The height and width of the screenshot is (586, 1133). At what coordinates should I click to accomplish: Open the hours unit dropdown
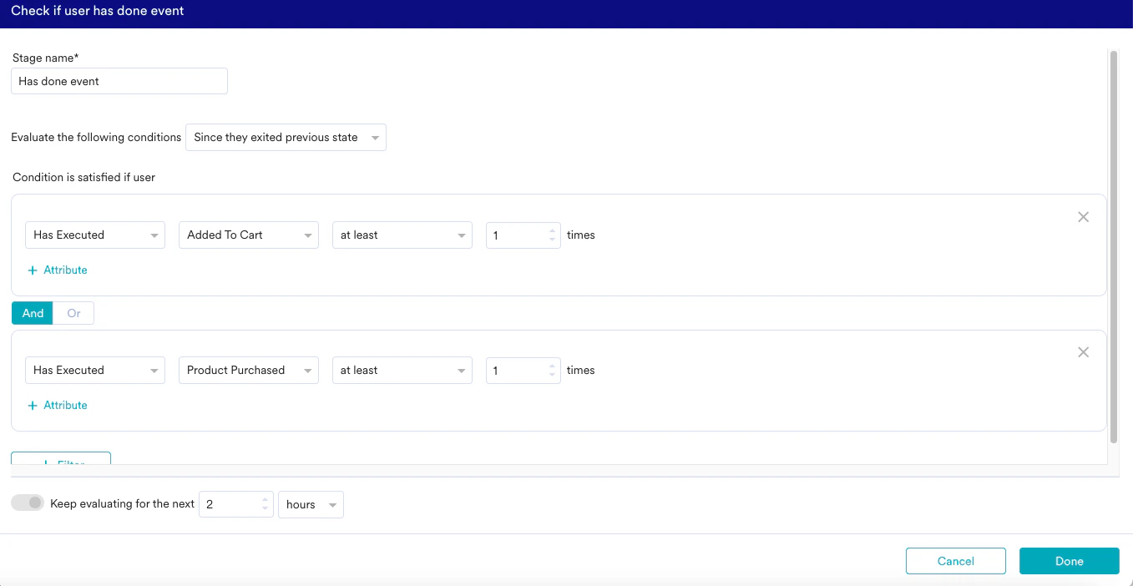(x=311, y=505)
